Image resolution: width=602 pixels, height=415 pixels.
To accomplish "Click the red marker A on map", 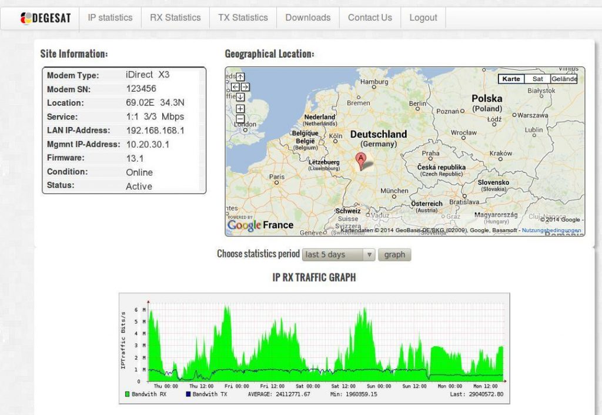I will coord(360,161).
